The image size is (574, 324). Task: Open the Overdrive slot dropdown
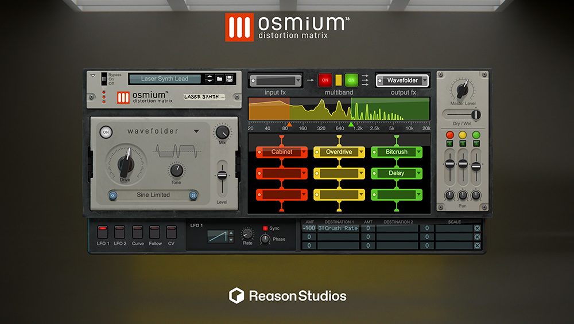coord(361,152)
